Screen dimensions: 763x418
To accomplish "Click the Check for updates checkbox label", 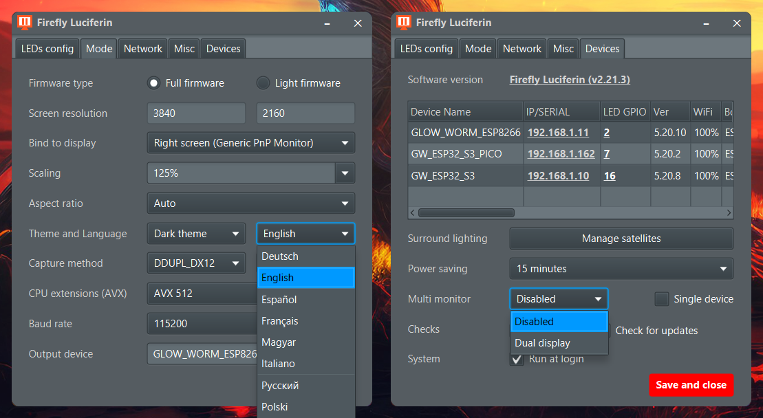I will coord(656,331).
